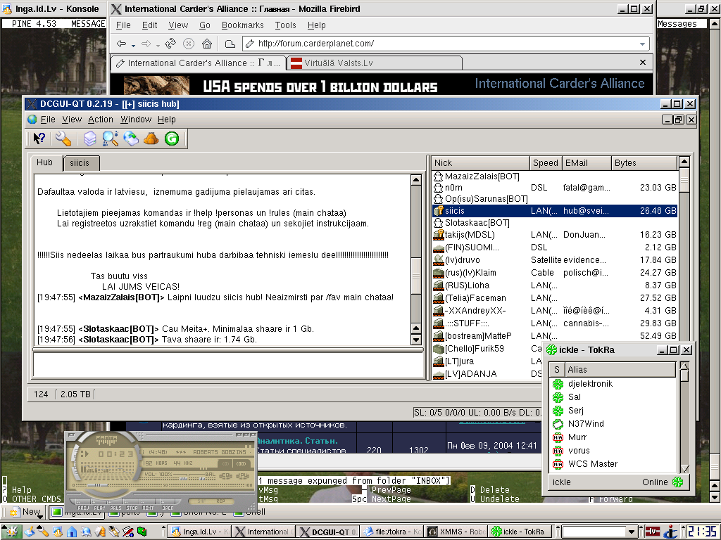Click the lv keyboard layout tray icon
721x540 pixels.
click(x=653, y=532)
